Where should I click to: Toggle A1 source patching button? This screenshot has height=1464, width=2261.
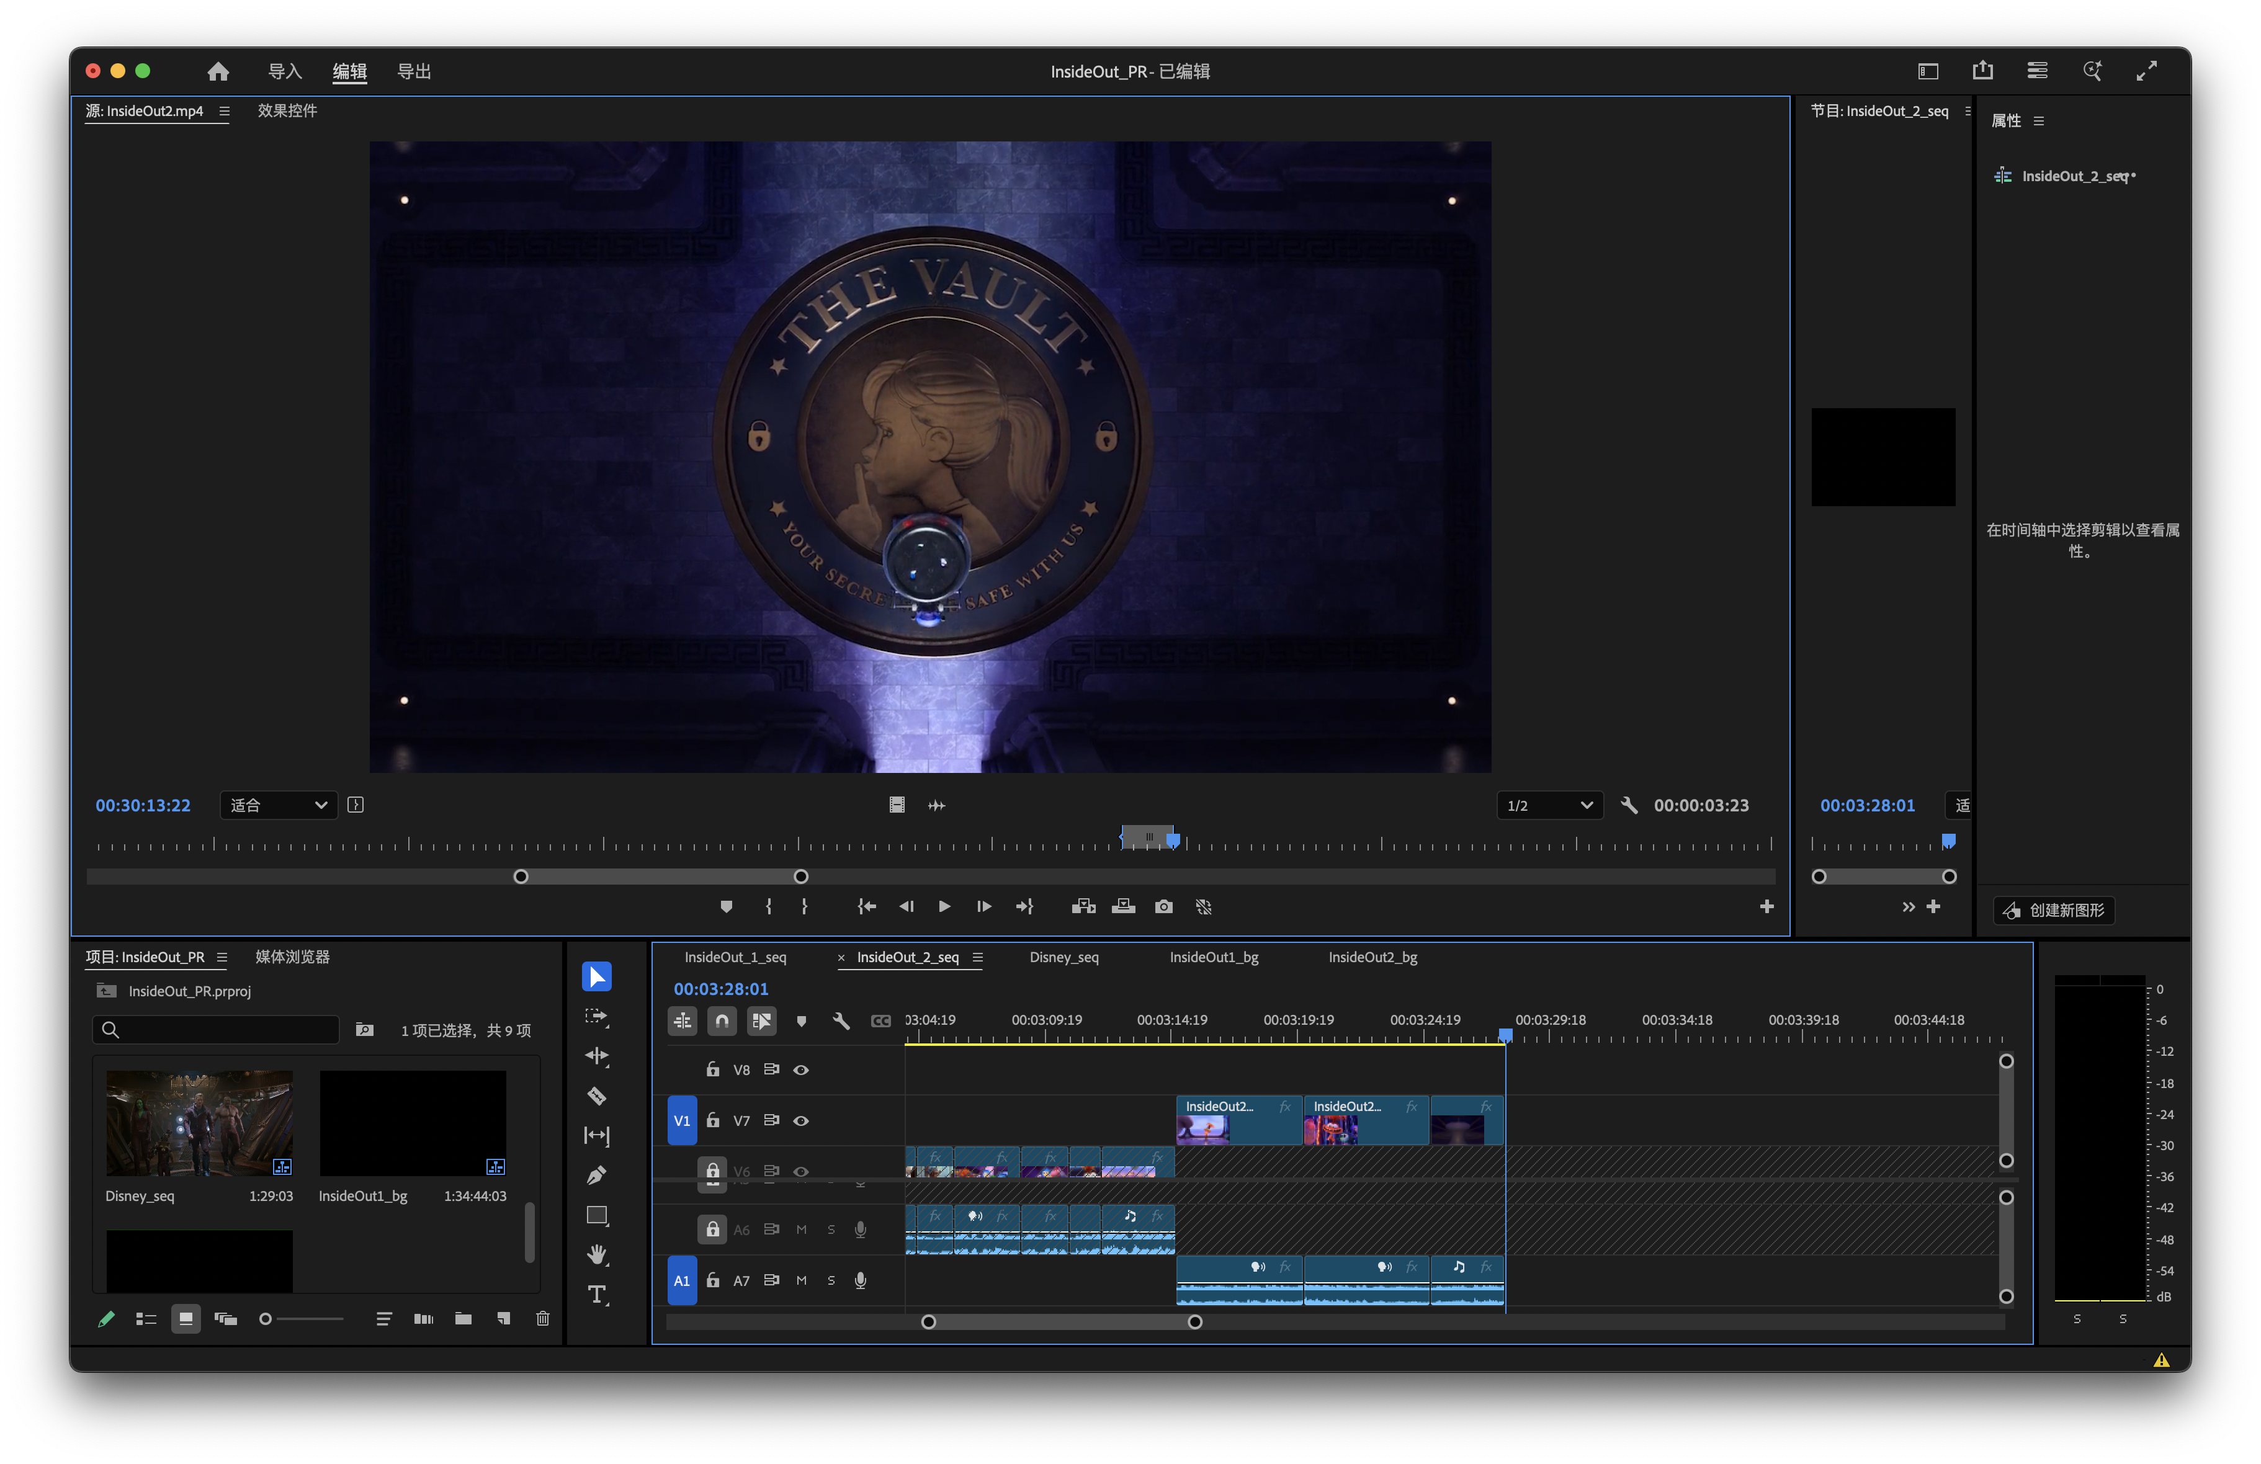pyautogui.click(x=682, y=1280)
